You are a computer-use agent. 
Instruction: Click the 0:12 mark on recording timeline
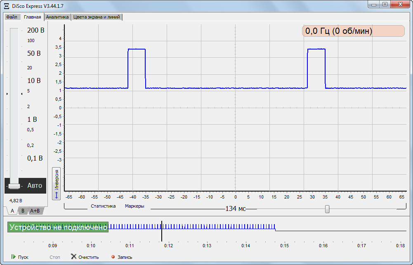(x=168, y=246)
